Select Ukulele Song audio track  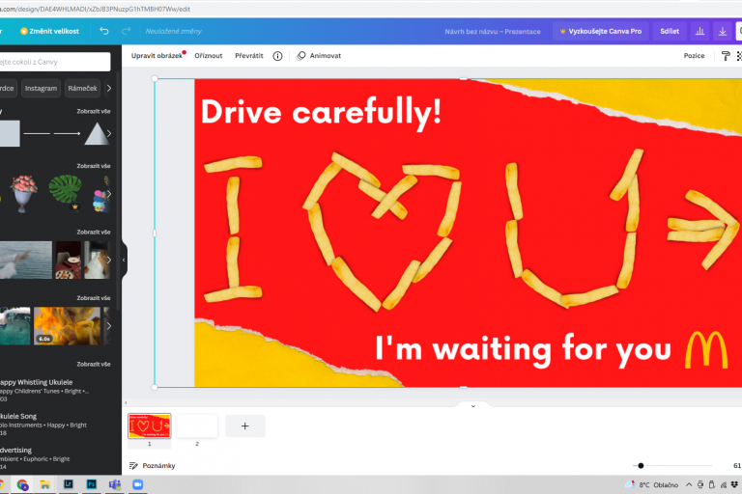pyautogui.click(x=45, y=424)
